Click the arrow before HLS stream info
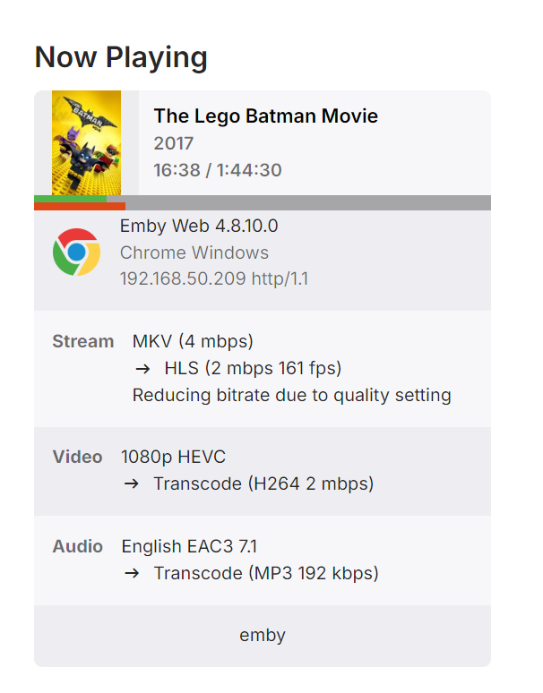The image size is (543, 693). pos(142,368)
